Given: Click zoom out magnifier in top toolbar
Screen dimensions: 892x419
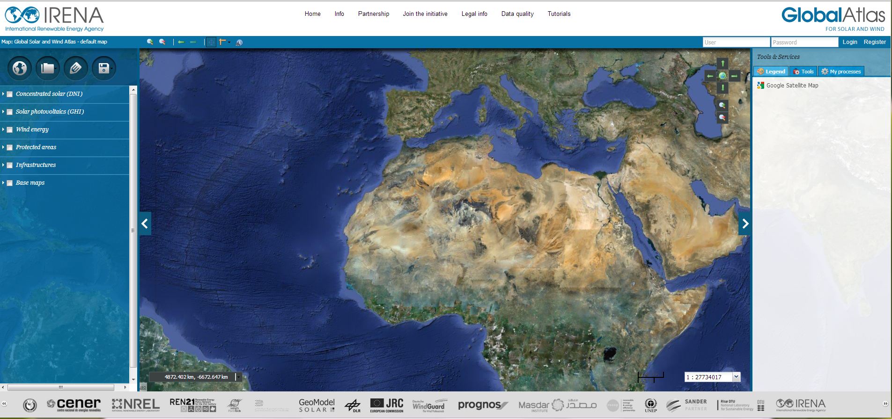Looking at the screenshot, I should point(162,42).
